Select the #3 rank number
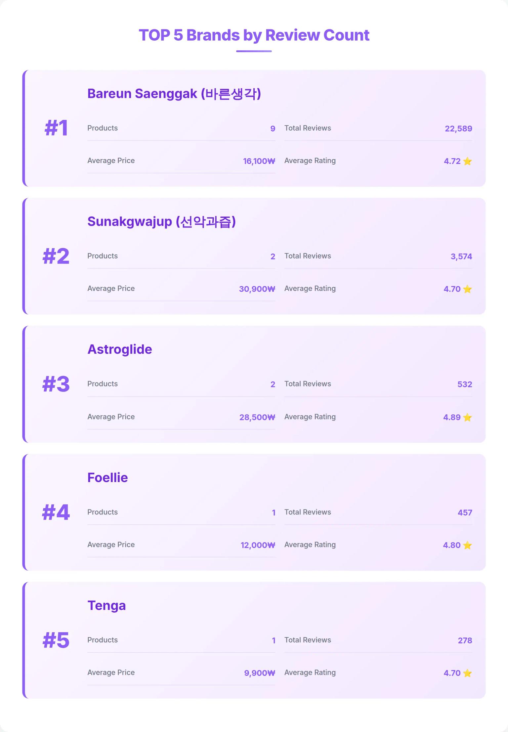 pyautogui.click(x=56, y=384)
